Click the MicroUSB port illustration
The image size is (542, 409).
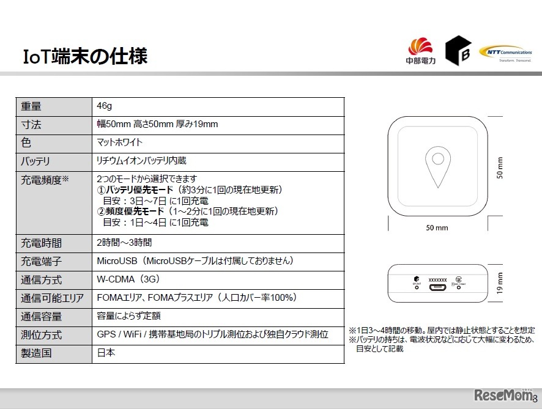tap(437, 287)
